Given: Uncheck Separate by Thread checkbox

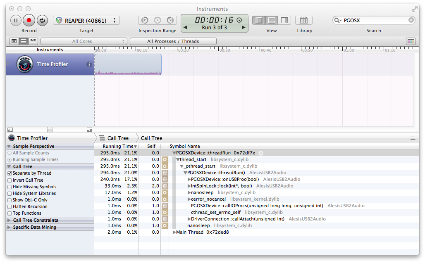Looking at the screenshot, I should [x=10, y=173].
